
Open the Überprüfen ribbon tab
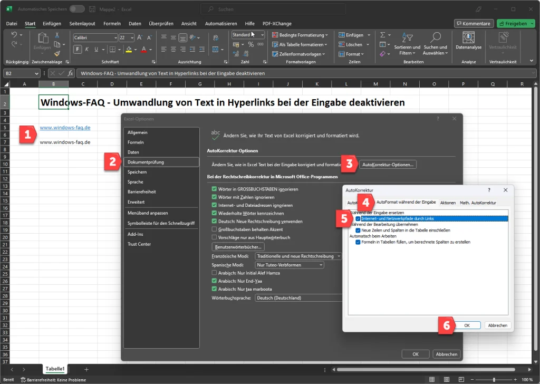click(161, 23)
